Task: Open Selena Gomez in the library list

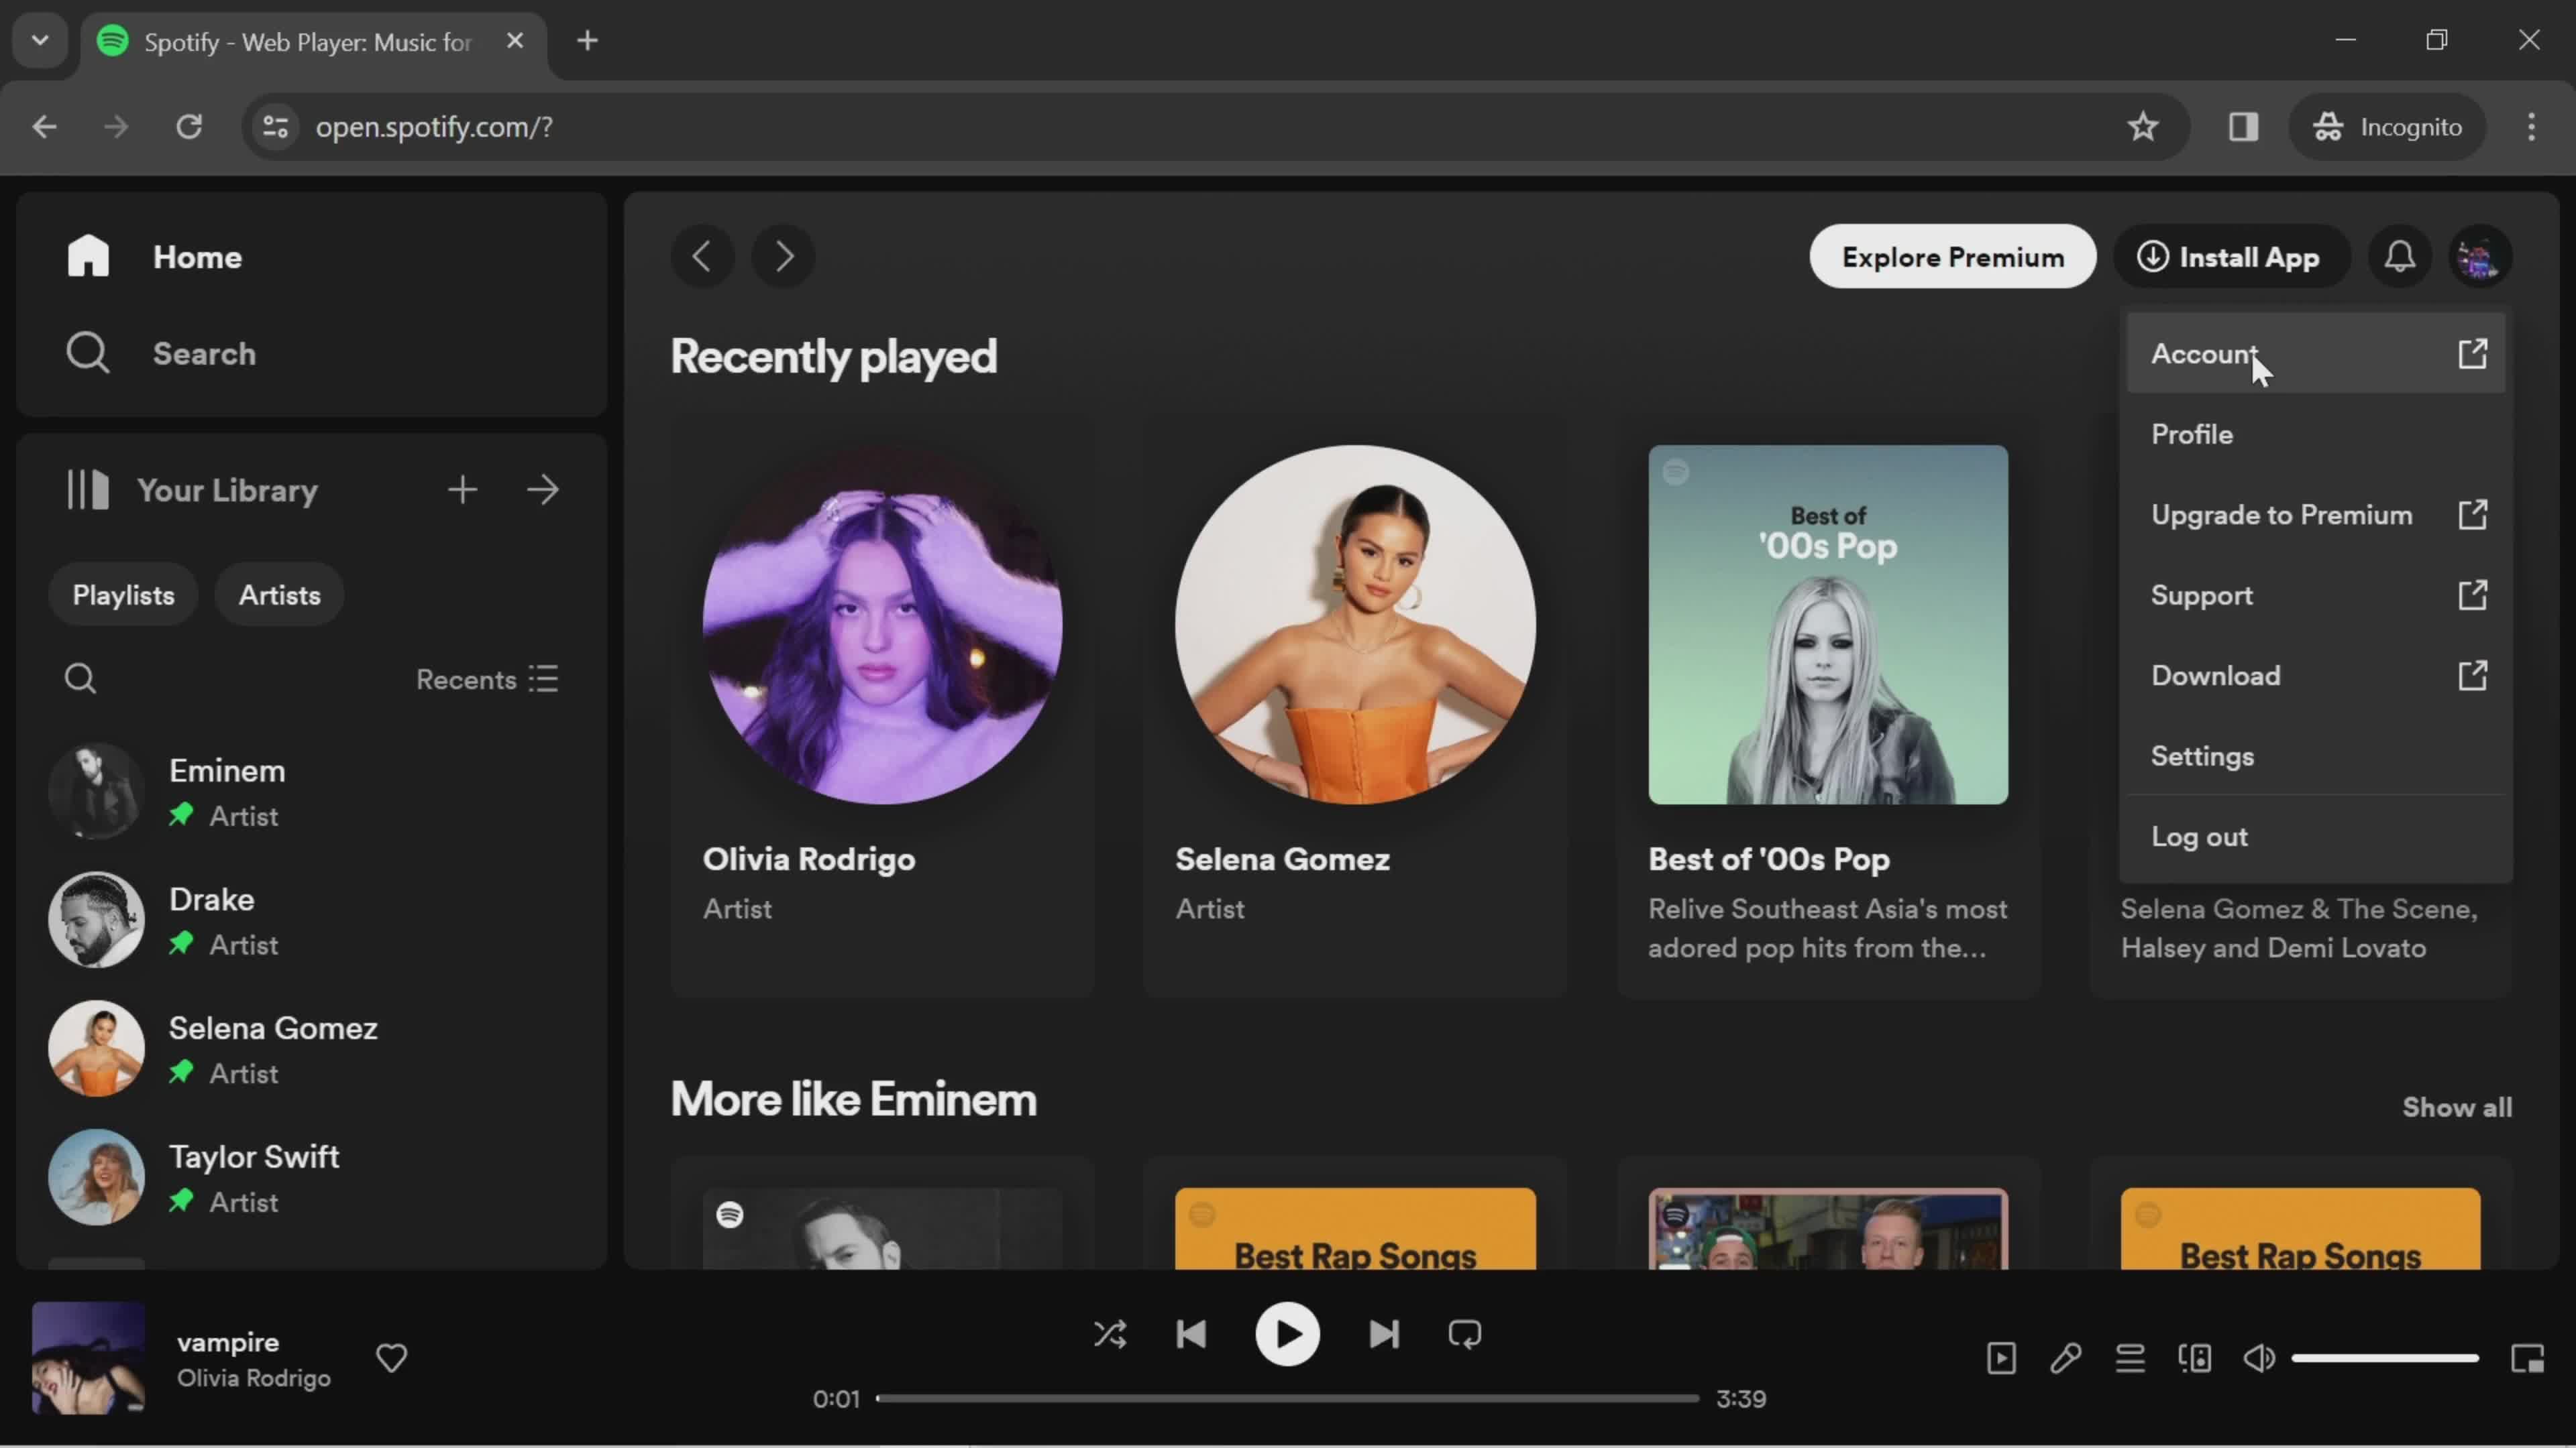Action: point(310,1049)
